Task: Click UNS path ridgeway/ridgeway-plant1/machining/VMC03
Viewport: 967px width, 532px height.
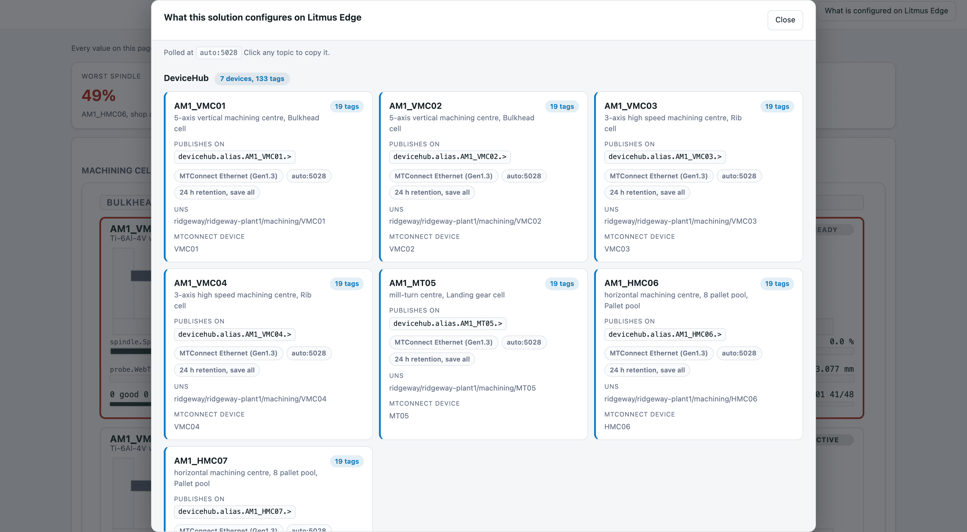Action: [x=680, y=221]
